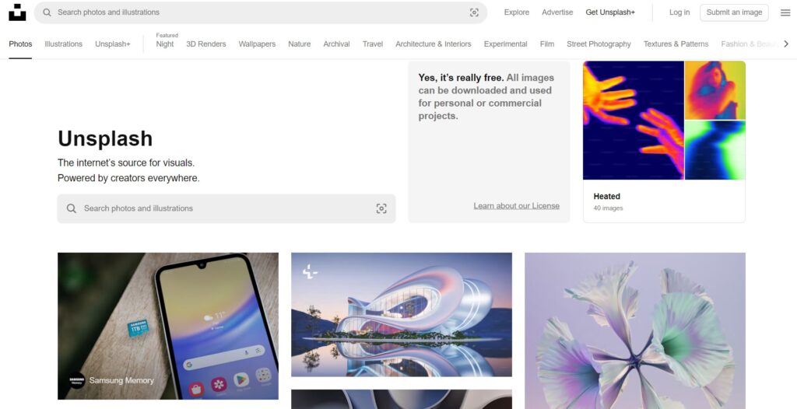Select the Unsplash+ tab

pyautogui.click(x=113, y=44)
